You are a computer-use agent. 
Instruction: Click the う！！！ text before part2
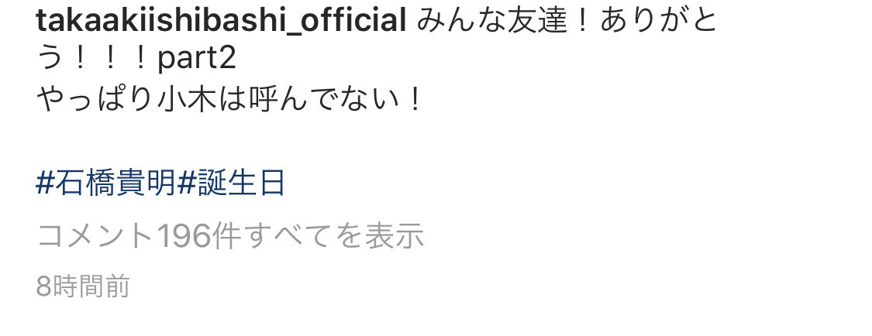(93, 61)
